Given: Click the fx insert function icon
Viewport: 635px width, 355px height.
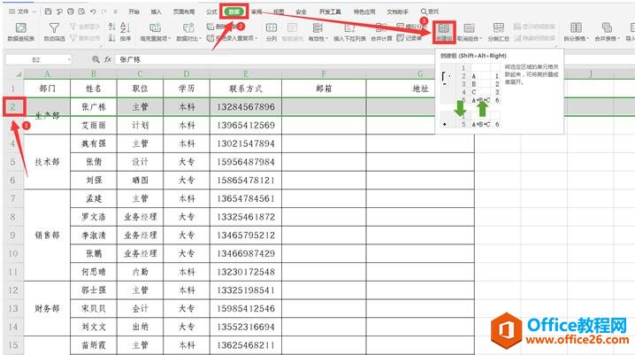Looking at the screenshot, I should 108,59.
